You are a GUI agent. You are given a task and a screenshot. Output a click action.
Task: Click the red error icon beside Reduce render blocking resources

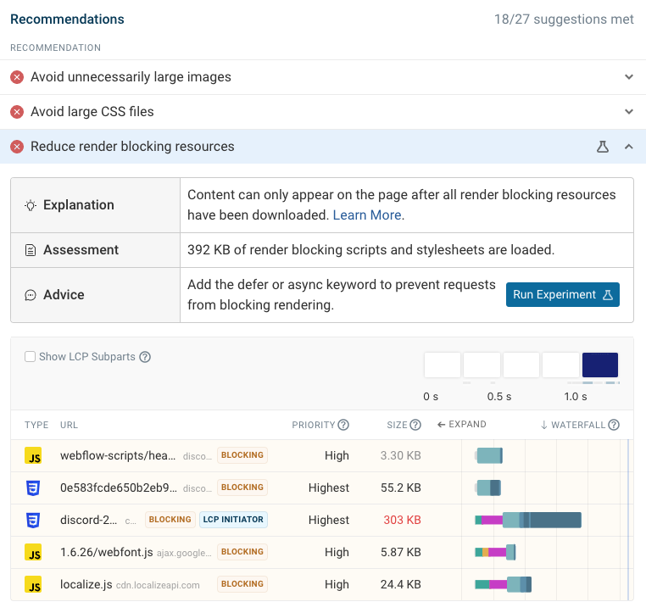point(17,146)
